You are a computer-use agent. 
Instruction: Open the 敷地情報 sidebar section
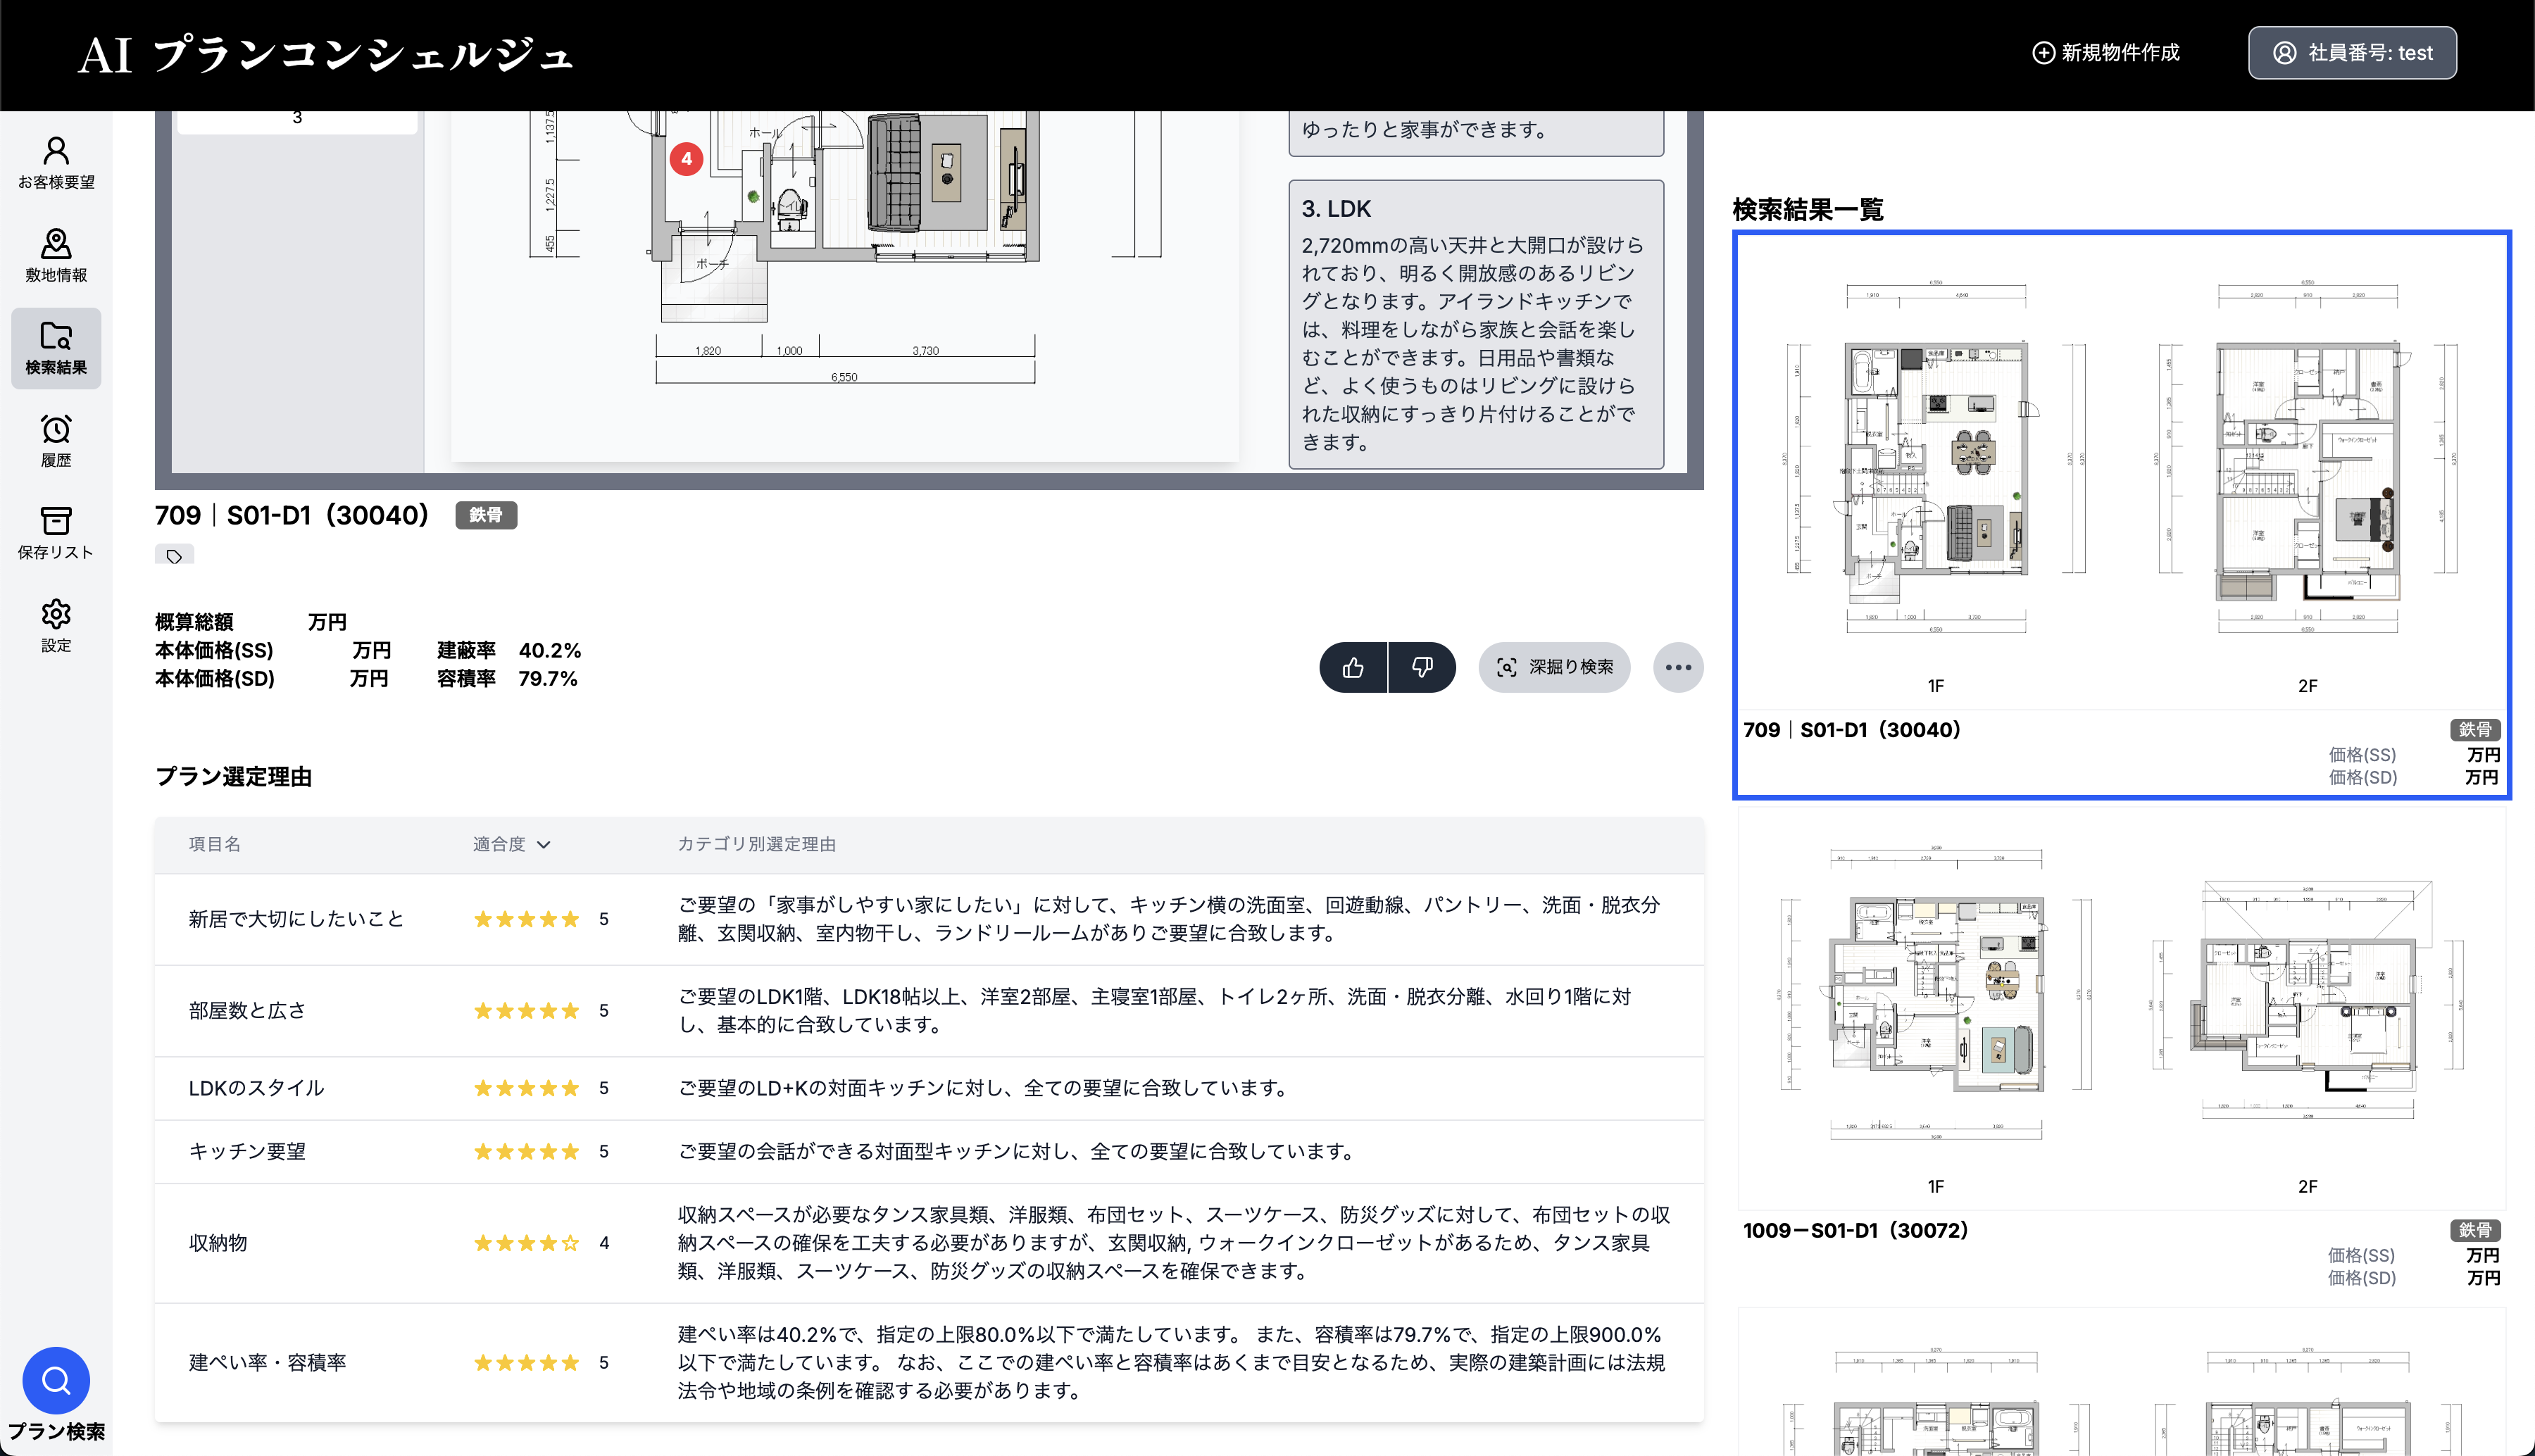click(x=56, y=255)
